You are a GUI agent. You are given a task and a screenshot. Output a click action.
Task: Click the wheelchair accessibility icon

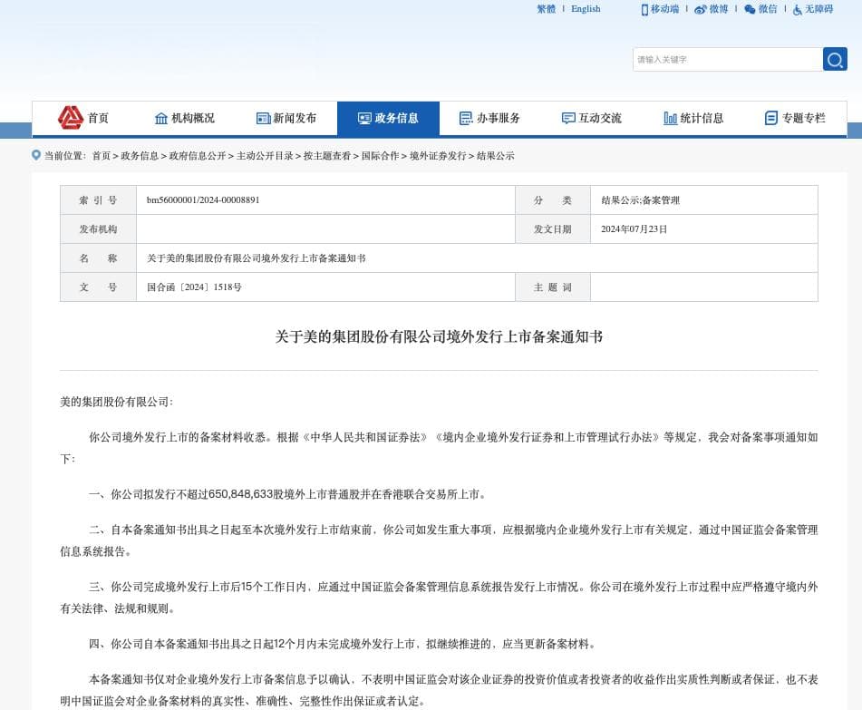tap(798, 9)
